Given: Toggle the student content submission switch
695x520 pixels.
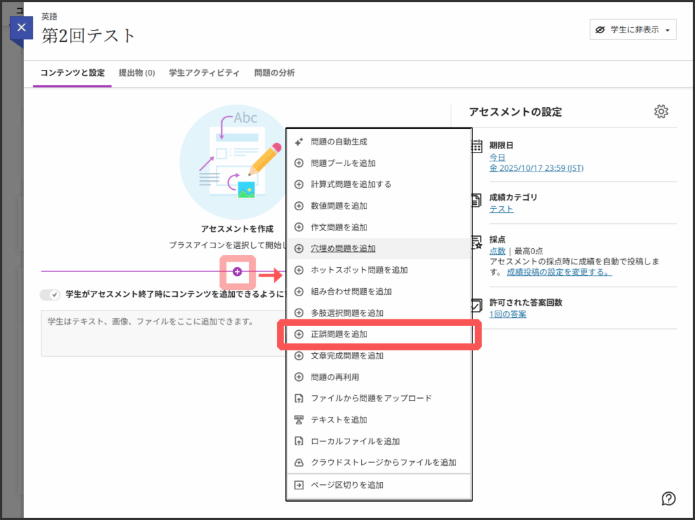Looking at the screenshot, I should coord(50,294).
